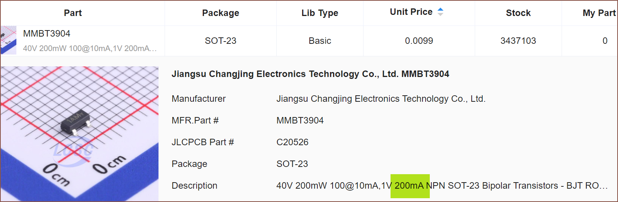Click the Manufacturer value Jiangsu Changjing Electronics
Screen dimensions: 618x202
pos(381,99)
